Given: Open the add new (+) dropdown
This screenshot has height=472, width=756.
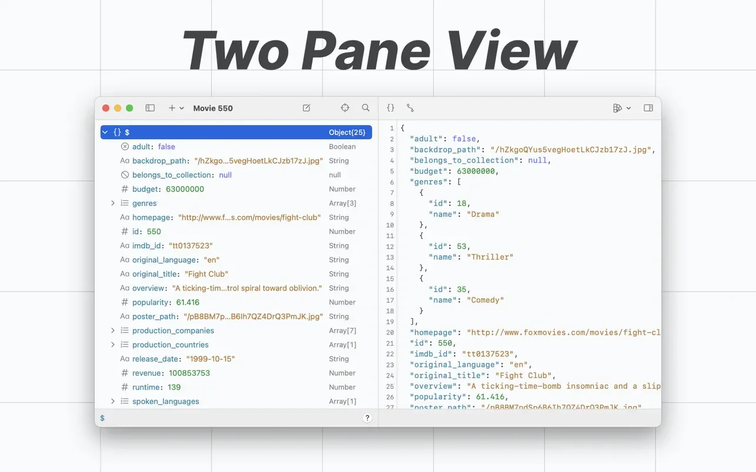Looking at the screenshot, I should pyautogui.click(x=176, y=108).
